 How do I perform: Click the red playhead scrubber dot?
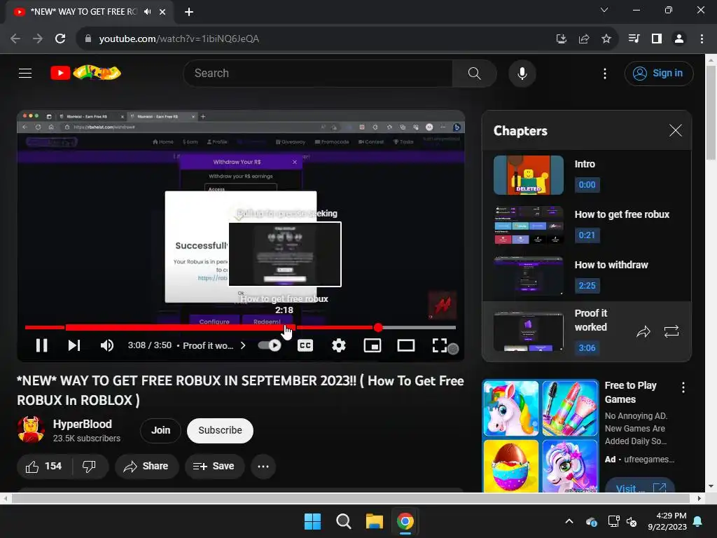[377, 327]
